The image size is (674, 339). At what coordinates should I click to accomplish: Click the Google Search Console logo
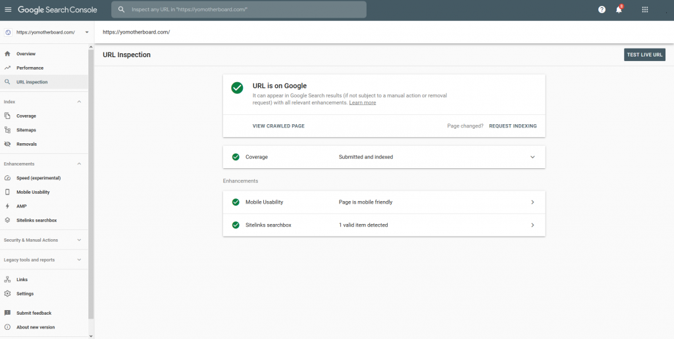[x=57, y=9]
